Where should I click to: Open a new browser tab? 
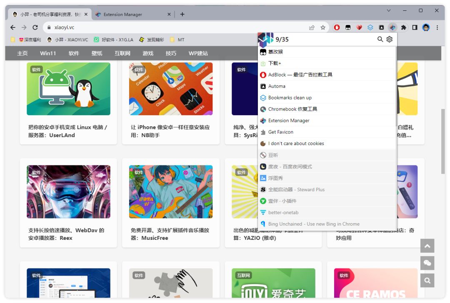click(x=182, y=14)
